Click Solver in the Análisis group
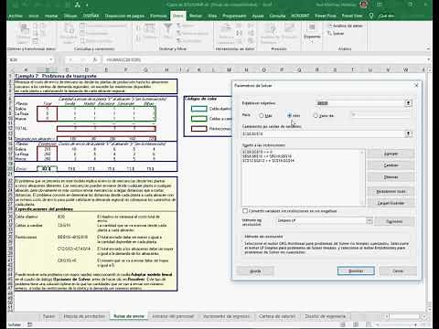The width and height of the screenshot is (439, 329). pyautogui.click(x=336, y=33)
